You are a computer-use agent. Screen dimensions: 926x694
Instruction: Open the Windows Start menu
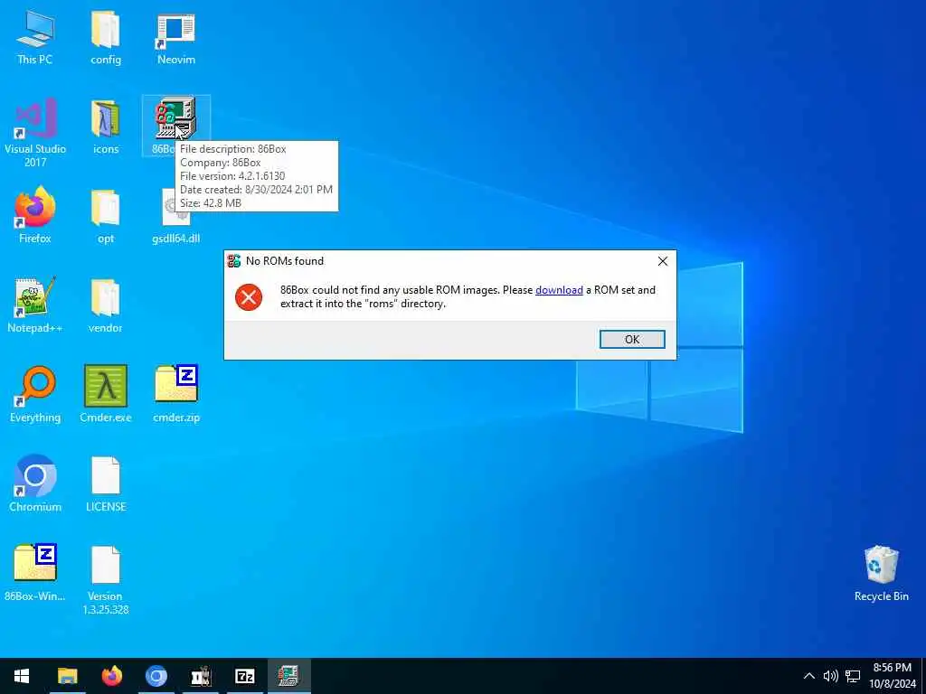[22, 676]
